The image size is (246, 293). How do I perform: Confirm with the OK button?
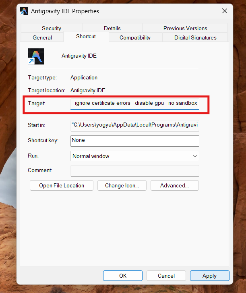pyautogui.click(x=123, y=276)
